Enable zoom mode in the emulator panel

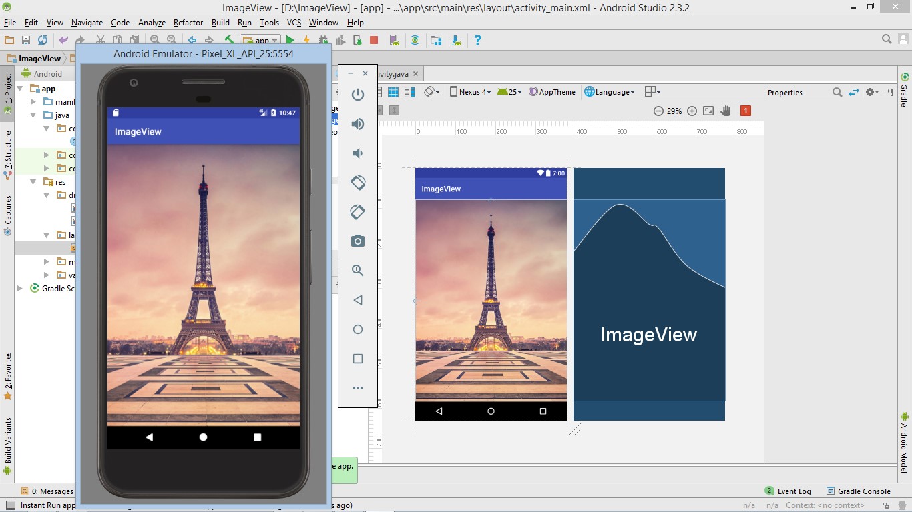click(x=358, y=270)
